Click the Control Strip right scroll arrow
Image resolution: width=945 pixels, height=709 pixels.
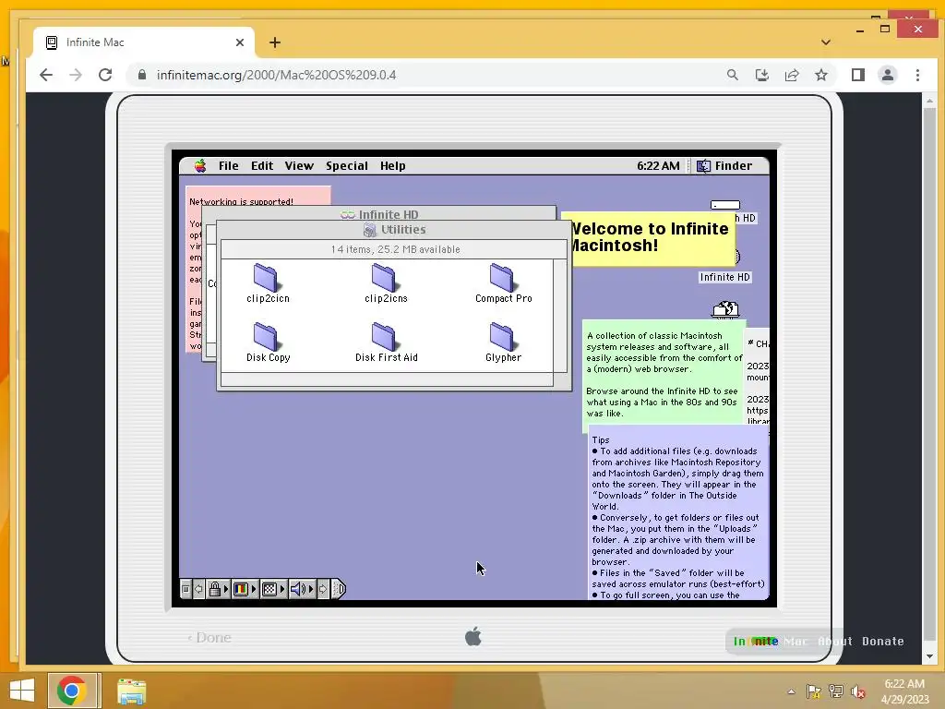[x=323, y=589]
